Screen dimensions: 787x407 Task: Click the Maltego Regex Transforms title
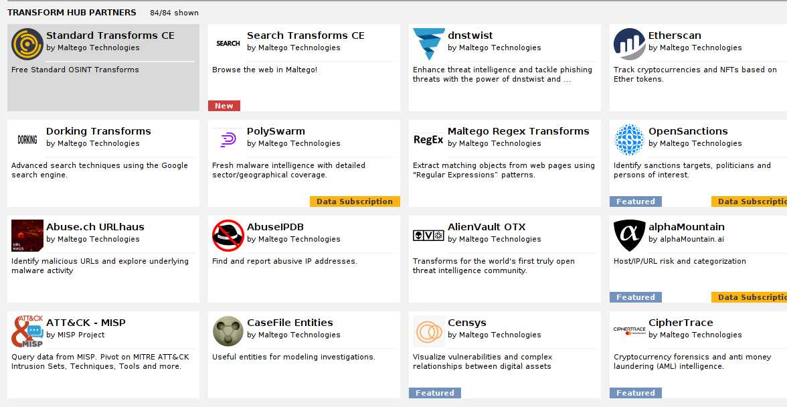pyautogui.click(x=519, y=131)
